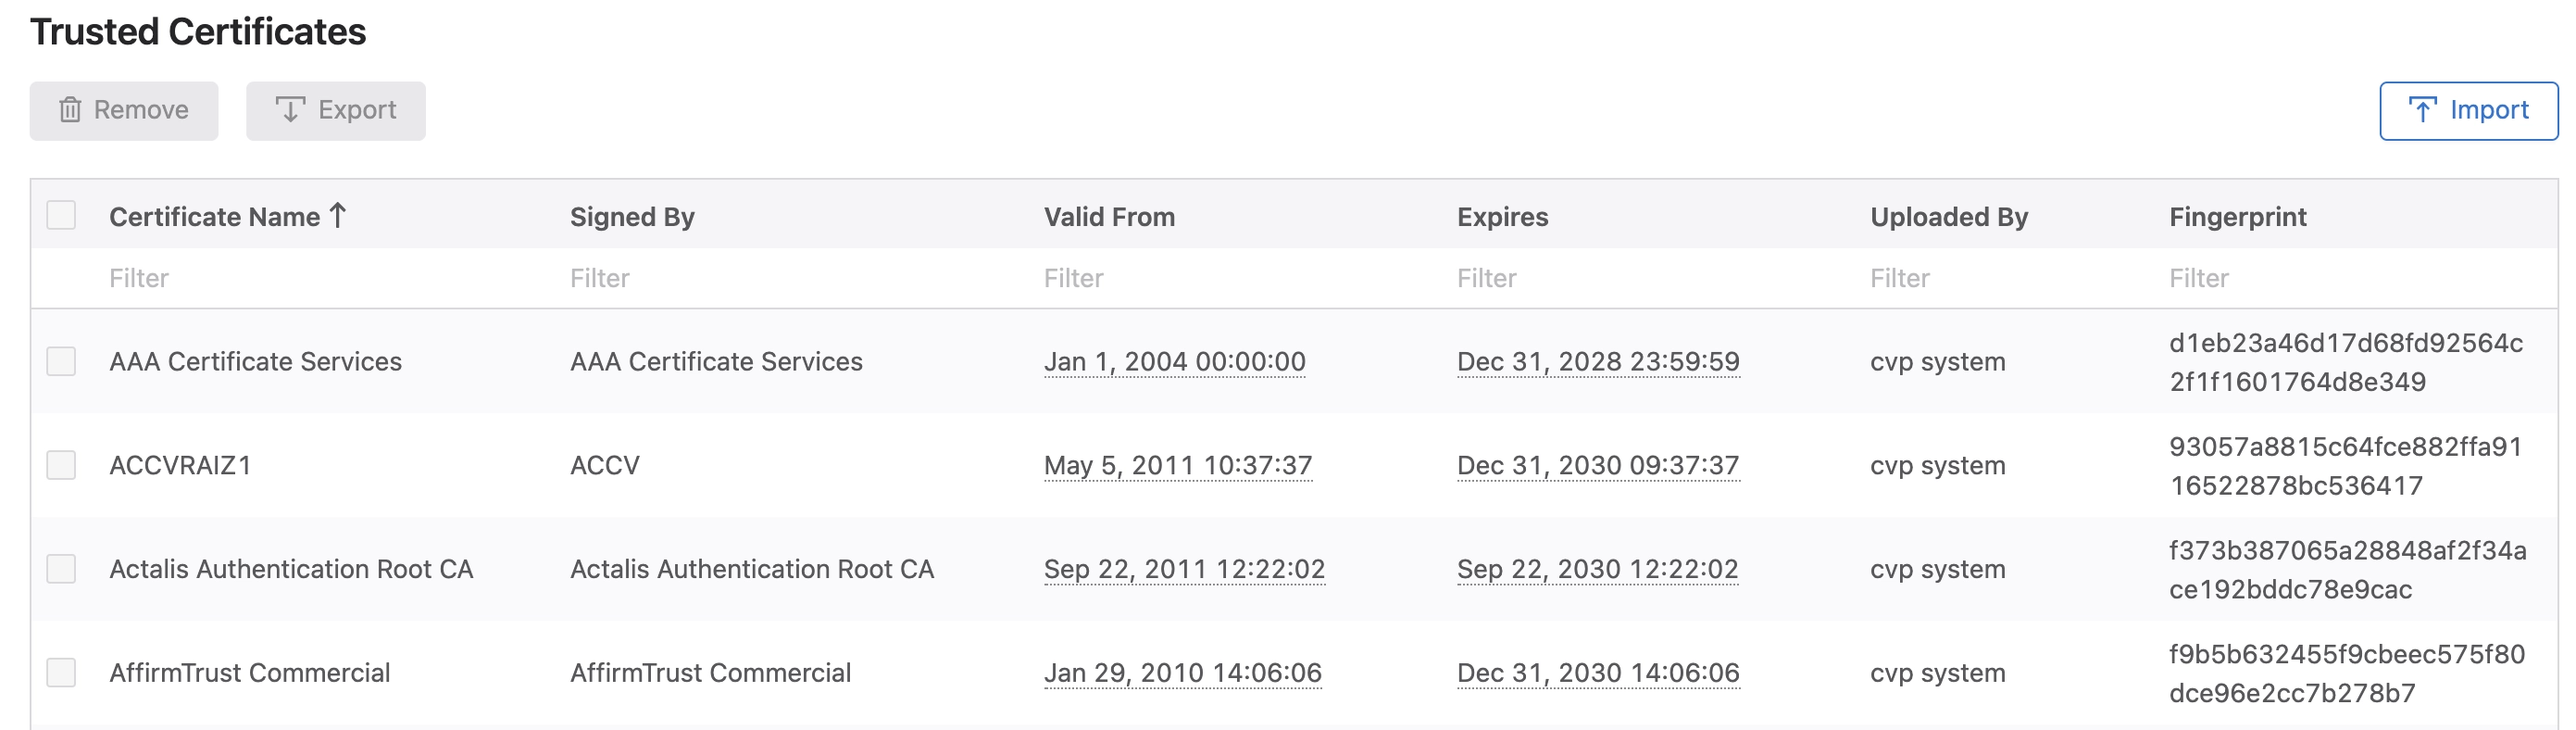Sort by the Expires column header
This screenshot has height=730, width=2576.
pyautogui.click(x=1502, y=217)
